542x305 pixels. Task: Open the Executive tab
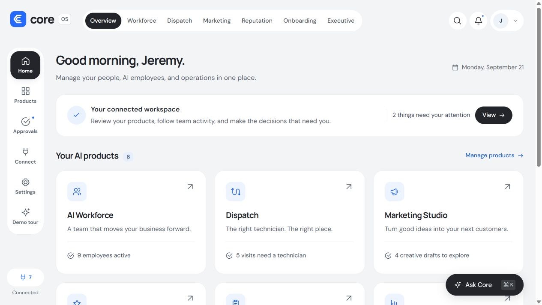pyautogui.click(x=341, y=21)
